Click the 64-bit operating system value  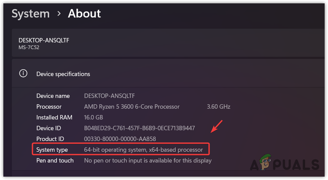143,150
